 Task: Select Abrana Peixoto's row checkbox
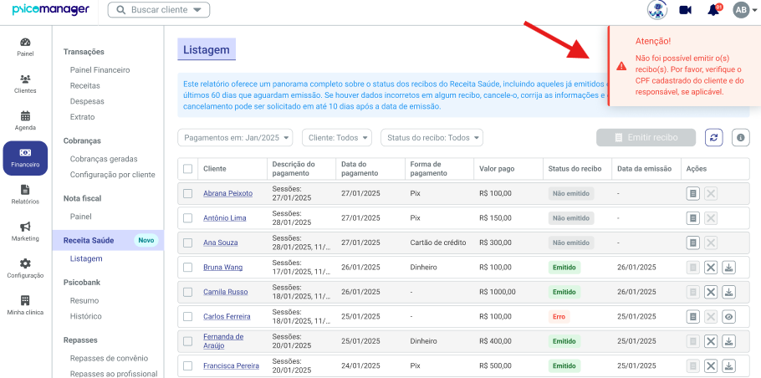click(x=188, y=194)
